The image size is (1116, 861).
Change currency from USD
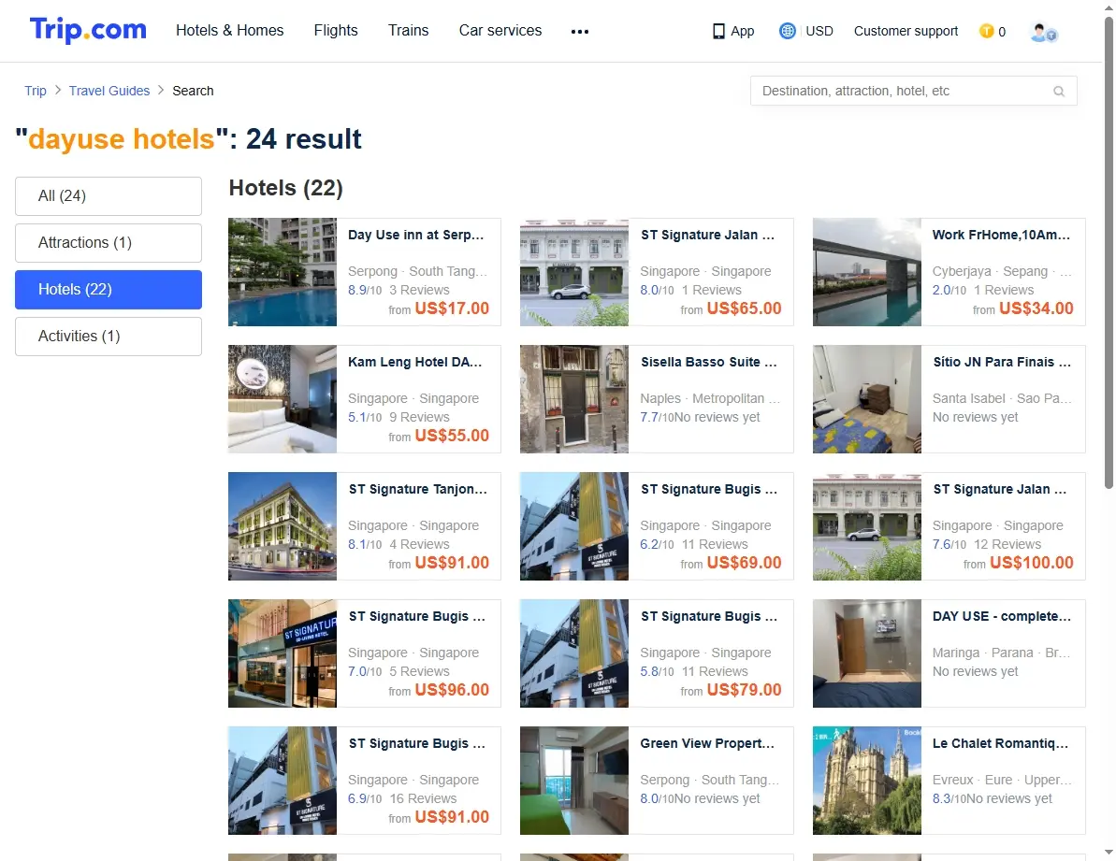[819, 31]
